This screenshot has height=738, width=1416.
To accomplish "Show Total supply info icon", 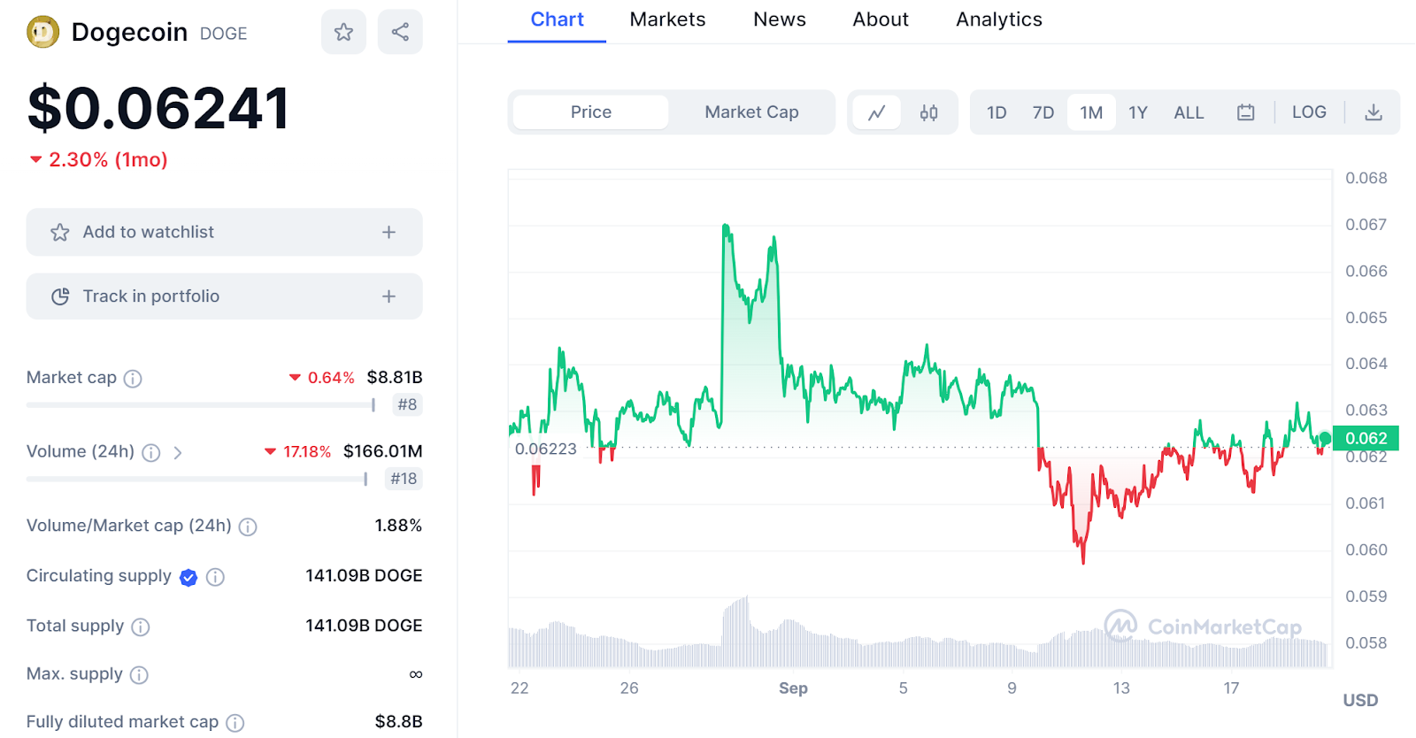I will (x=141, y=627).
